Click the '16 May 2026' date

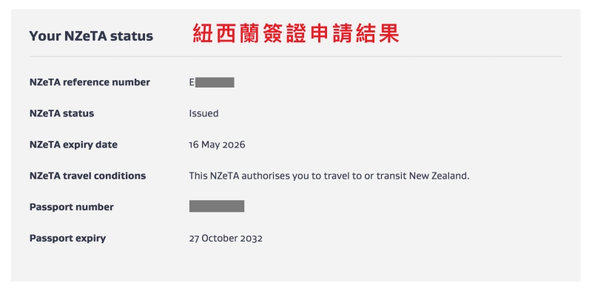217,145
